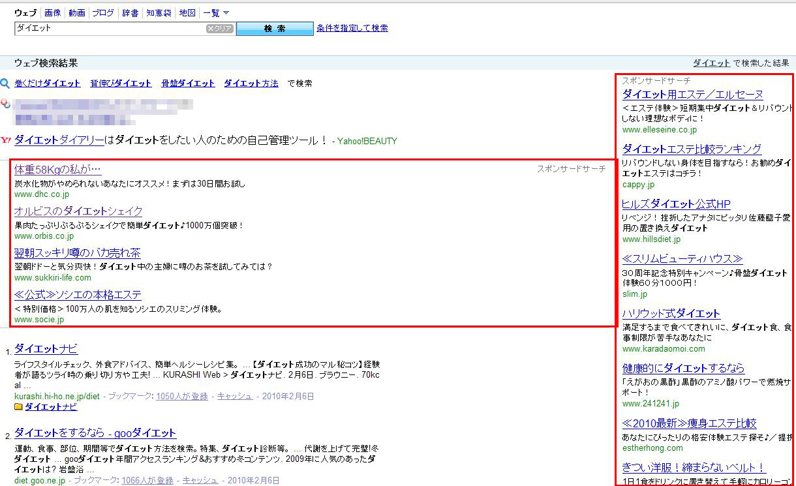Switch to the ブログ search tab
The height and width of the screenshot is (486, 796).
click(x=102, y=12)
